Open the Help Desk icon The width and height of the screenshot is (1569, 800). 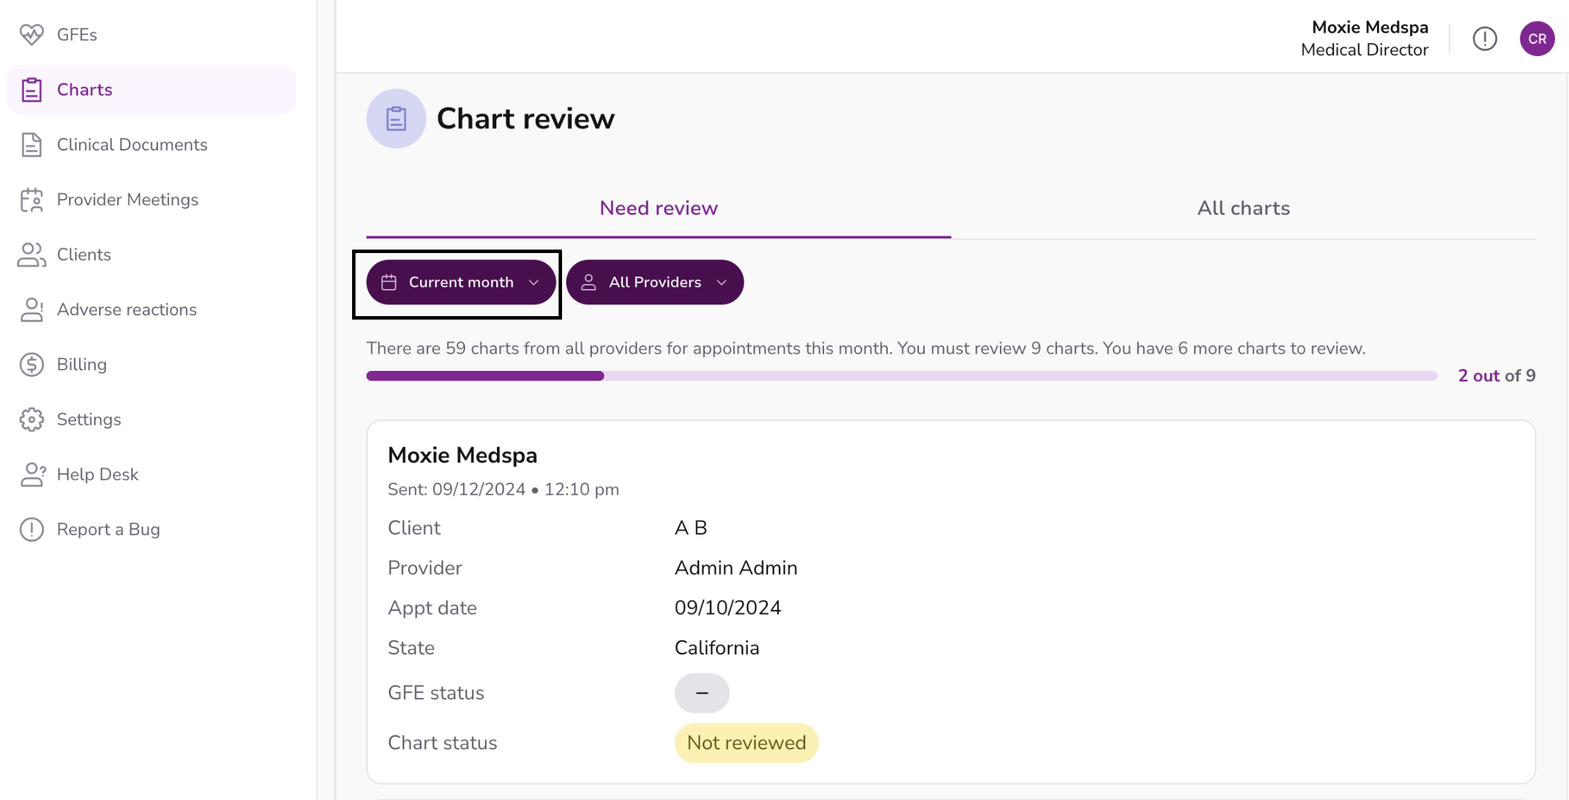pyautogui.click(x=32, y=474)
